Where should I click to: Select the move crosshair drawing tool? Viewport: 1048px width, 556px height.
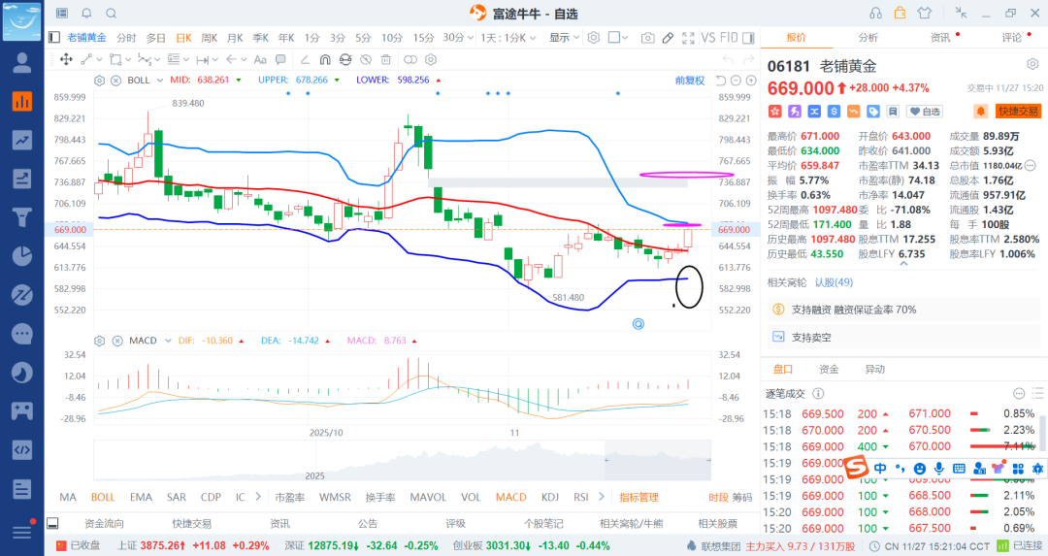[x=66, y=59]
